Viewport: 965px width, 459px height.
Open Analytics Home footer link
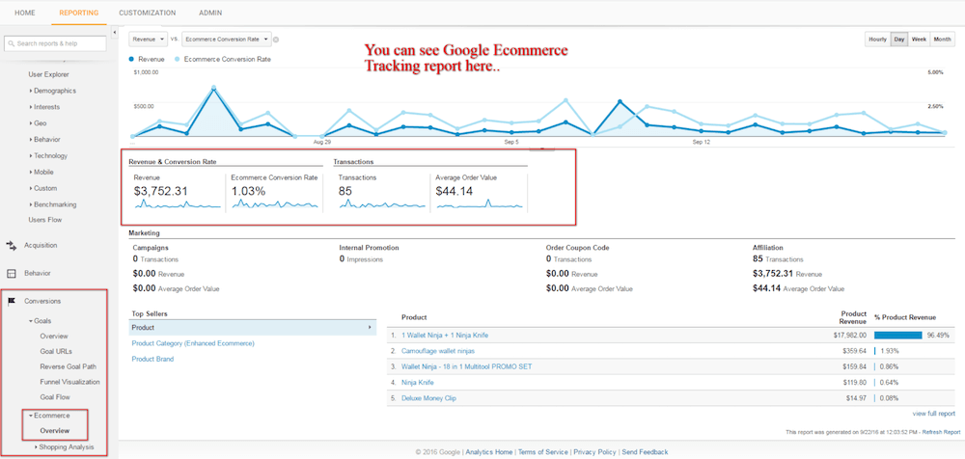(488, 452)
